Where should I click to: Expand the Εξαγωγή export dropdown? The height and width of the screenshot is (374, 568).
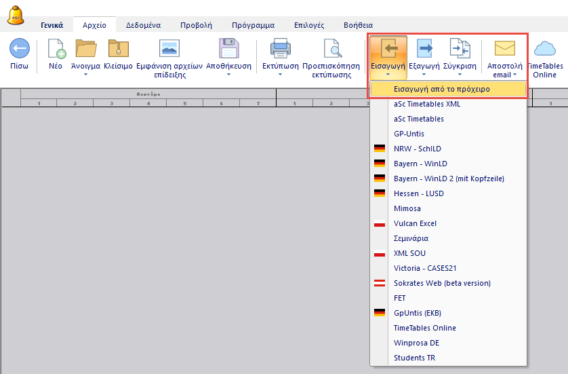click(x=423, y=75)
